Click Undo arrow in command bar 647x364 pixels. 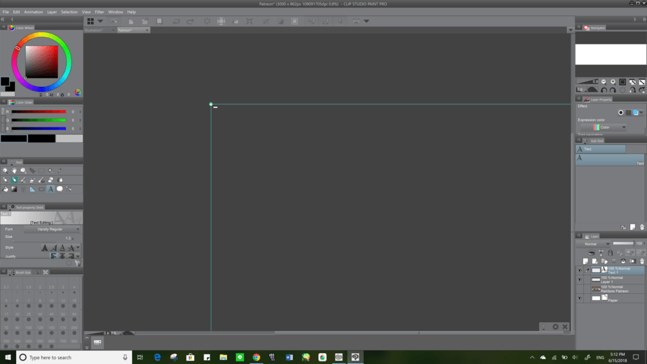(x=176, y=21)
